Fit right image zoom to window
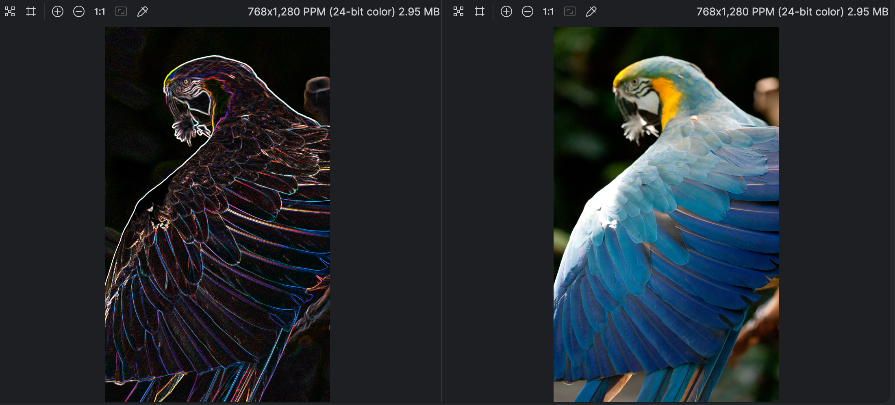Image resolution: width=895 pixels, height=405 pixels. coord(570,11)
